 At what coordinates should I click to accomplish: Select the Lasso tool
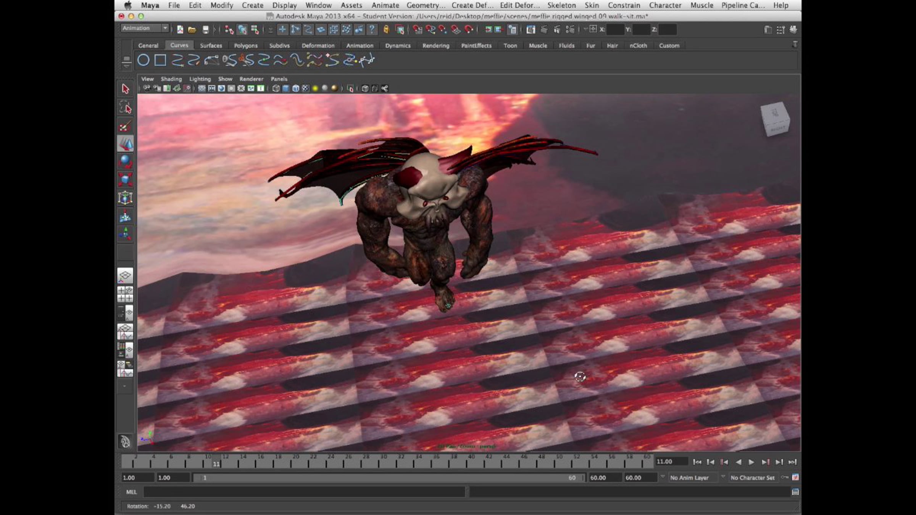pyautogui.click(x=125, y=108)
